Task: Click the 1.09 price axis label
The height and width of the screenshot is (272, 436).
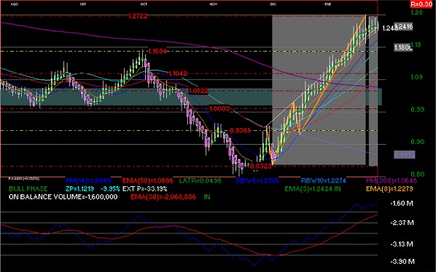Action: coord(417,77)
